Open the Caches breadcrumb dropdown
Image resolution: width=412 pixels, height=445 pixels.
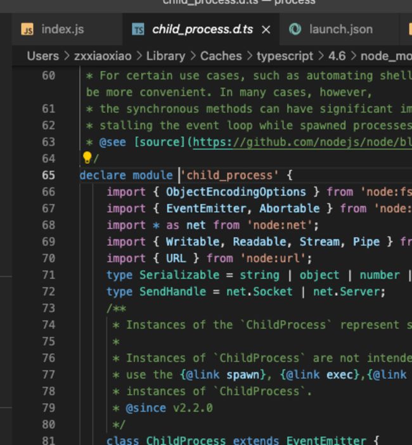point(221,56)
